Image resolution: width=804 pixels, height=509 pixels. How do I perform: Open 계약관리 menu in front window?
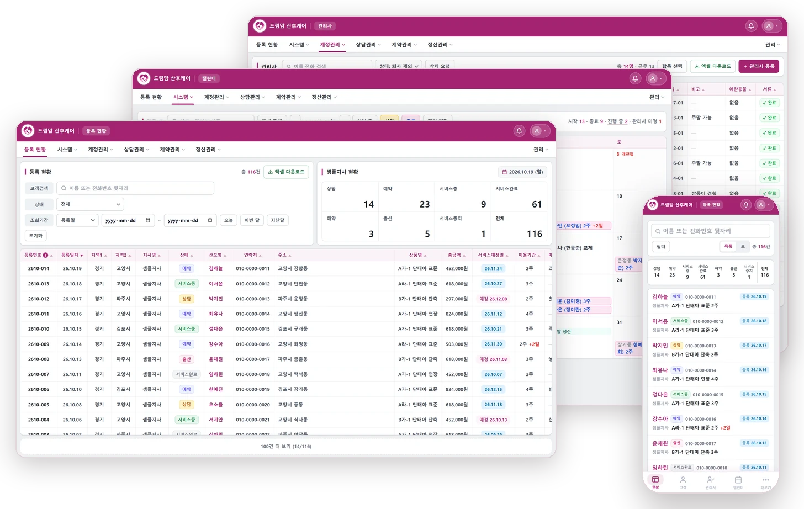pyautogui.click(x=172, y=150)
